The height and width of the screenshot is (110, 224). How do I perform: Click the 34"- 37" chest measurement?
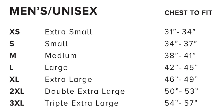point(180,44)
